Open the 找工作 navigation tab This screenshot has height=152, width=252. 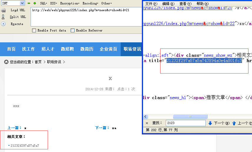(29, 49)
